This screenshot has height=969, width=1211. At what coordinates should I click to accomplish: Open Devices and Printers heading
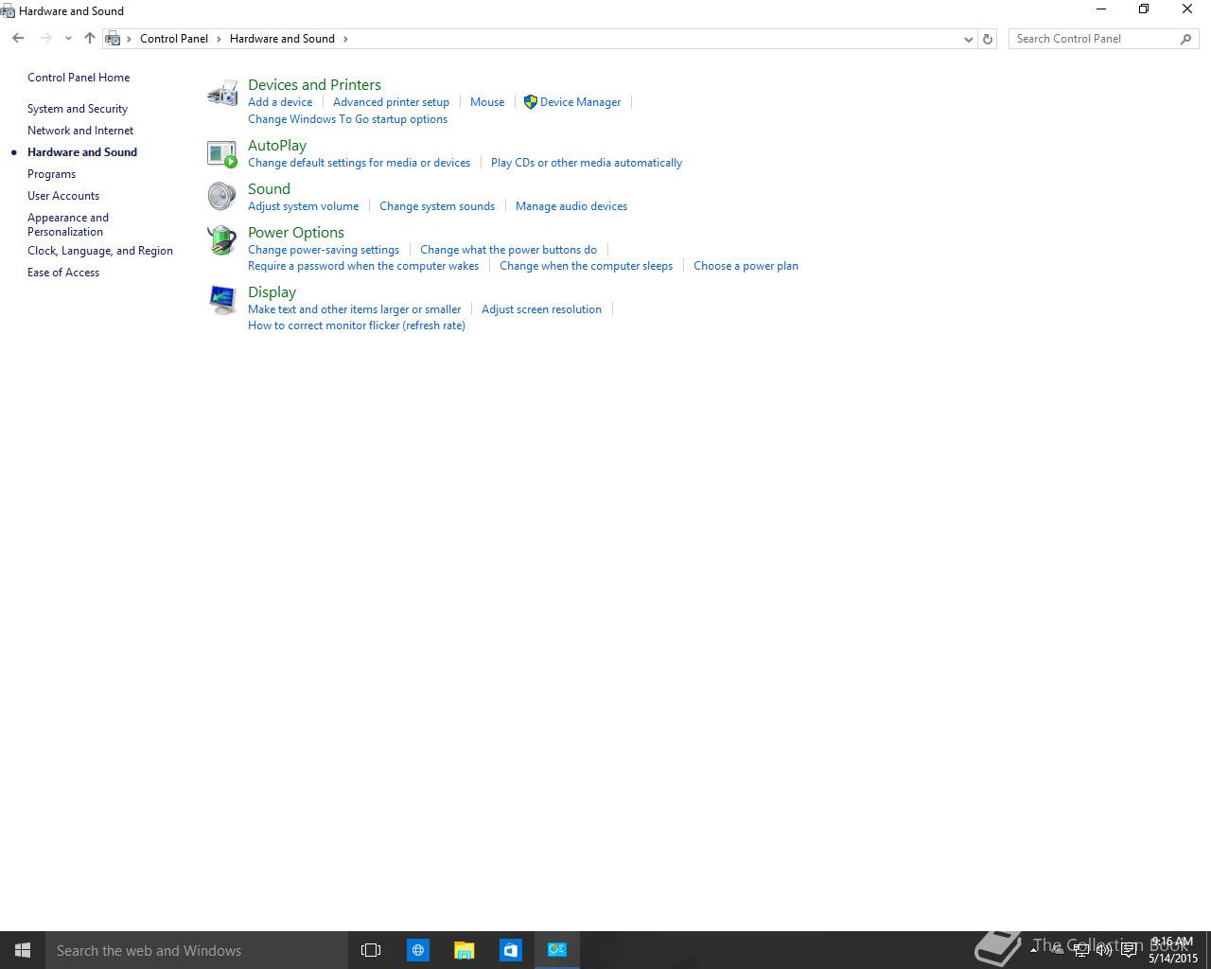point(314,84)
